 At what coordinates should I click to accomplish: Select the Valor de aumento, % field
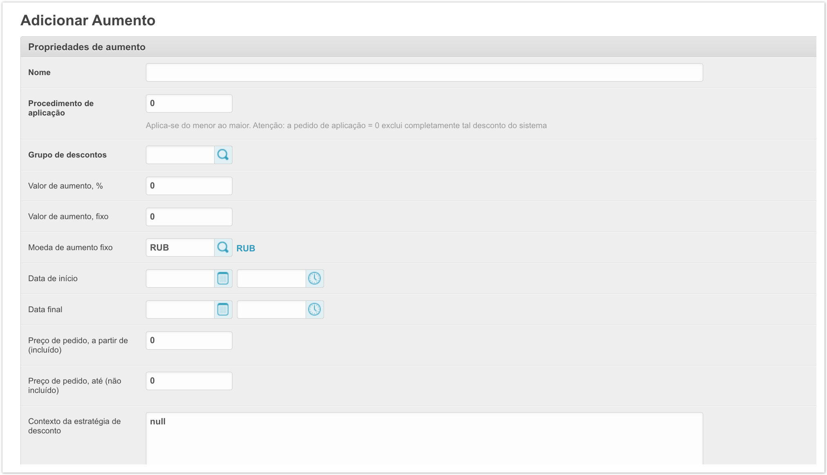click(x=189, y=186)
